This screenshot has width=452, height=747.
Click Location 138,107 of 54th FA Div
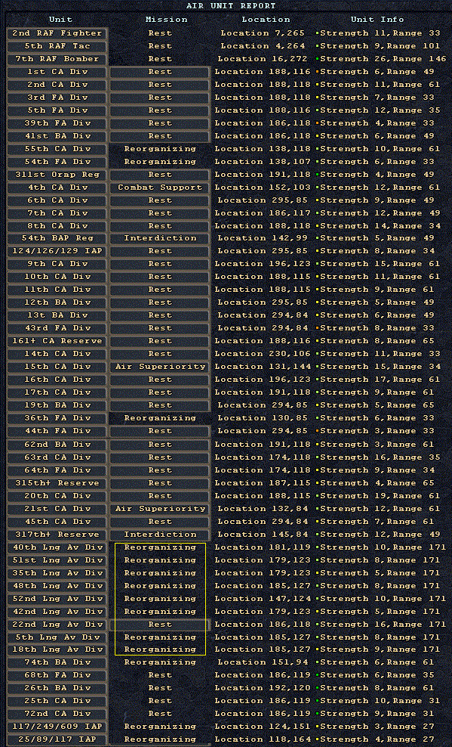click(x=263, y=162)
